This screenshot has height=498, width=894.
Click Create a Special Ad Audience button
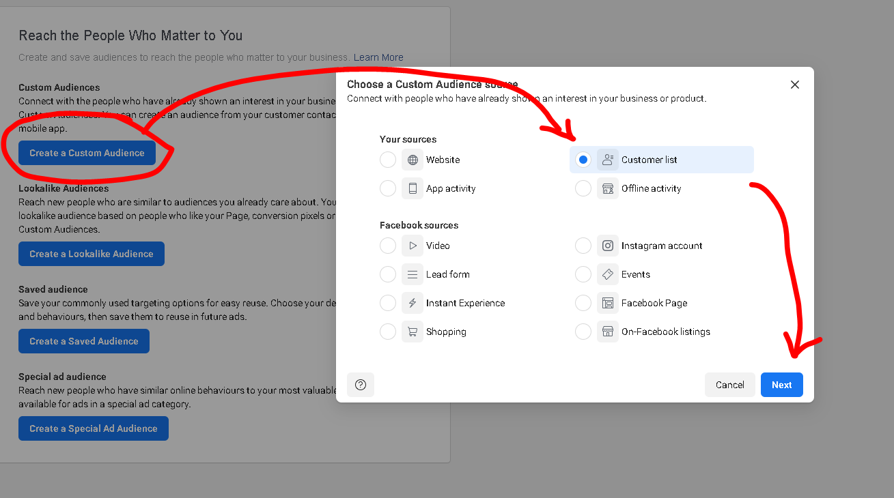pos(94,428)
